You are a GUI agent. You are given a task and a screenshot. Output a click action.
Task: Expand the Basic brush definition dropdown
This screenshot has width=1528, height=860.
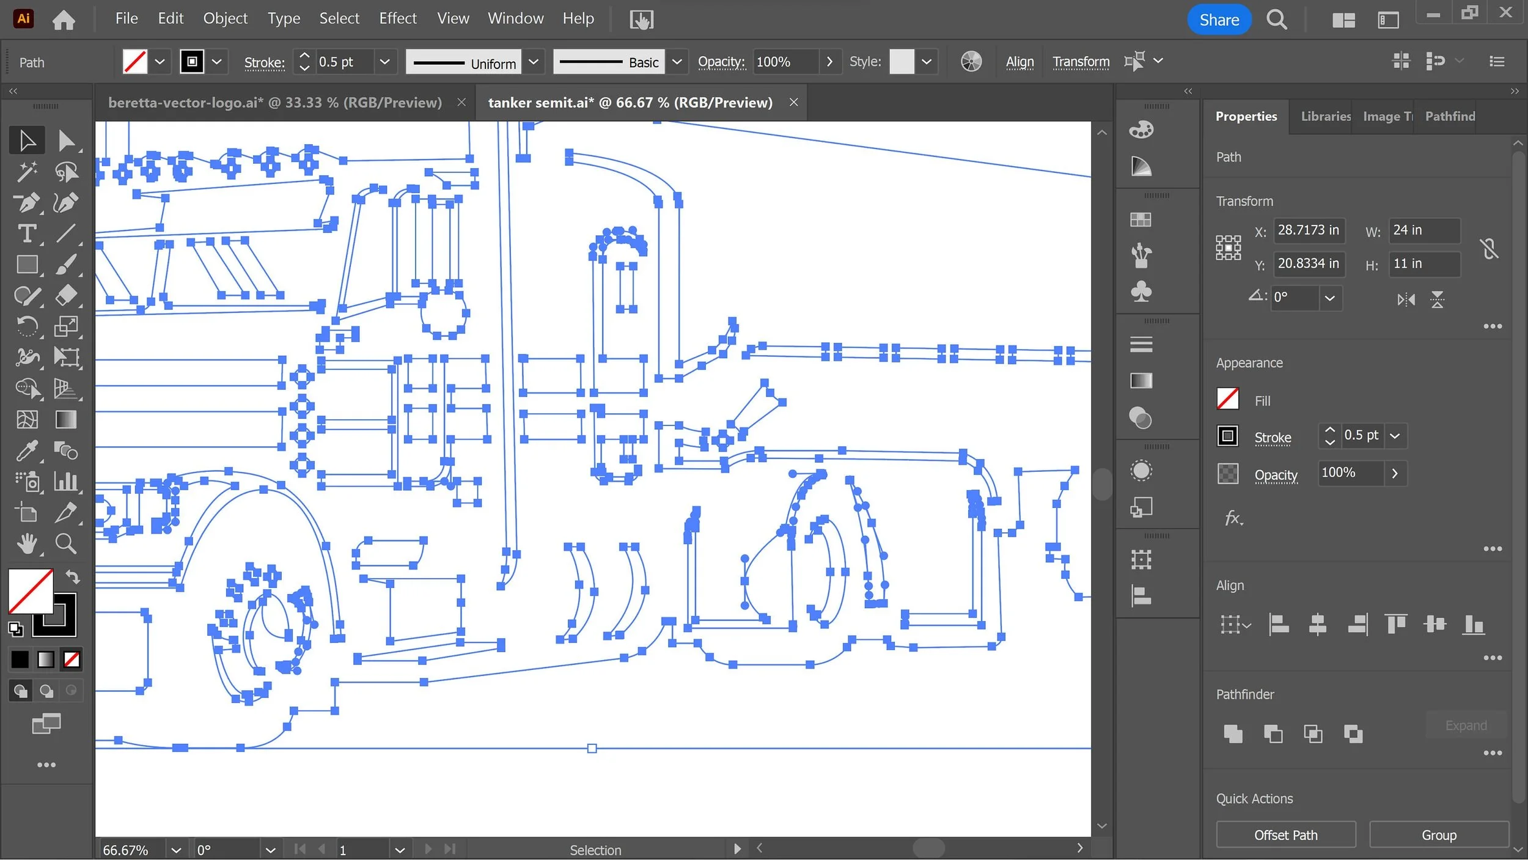tap(677, 62)
